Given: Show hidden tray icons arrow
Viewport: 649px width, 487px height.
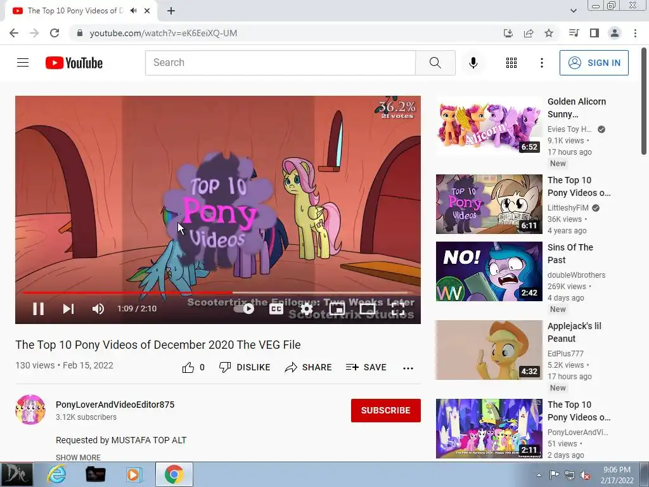Looking at the screenshot, I should tap(539, 475).
